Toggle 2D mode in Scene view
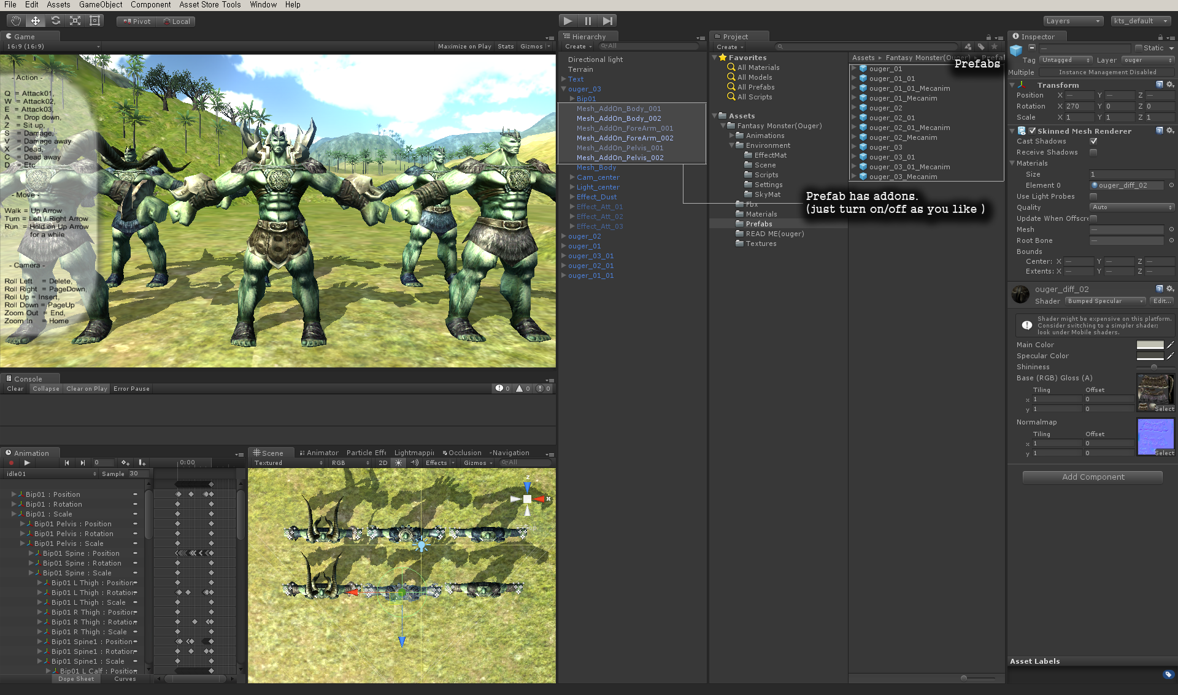 (x=383, y=463)
